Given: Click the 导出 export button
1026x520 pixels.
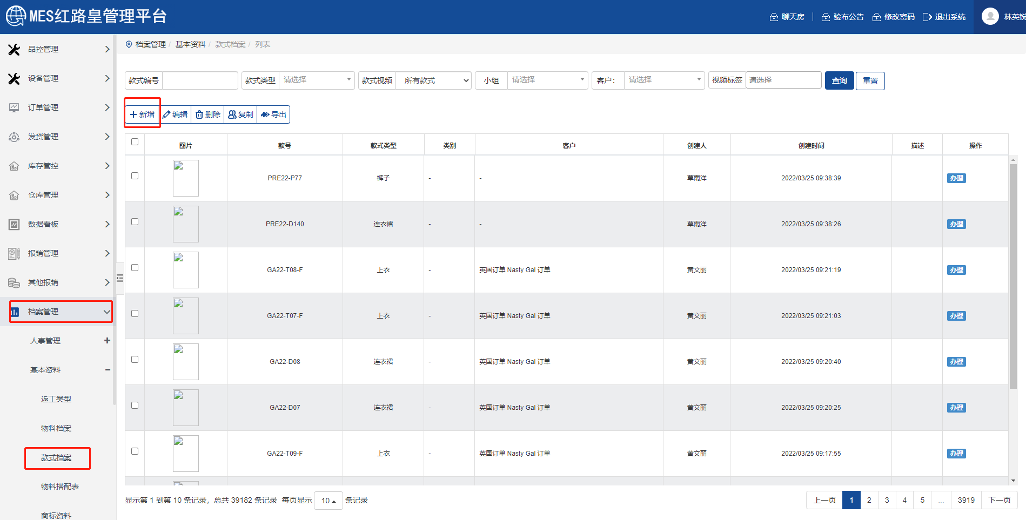Looking at the screenshot, I should click(273, 114).
